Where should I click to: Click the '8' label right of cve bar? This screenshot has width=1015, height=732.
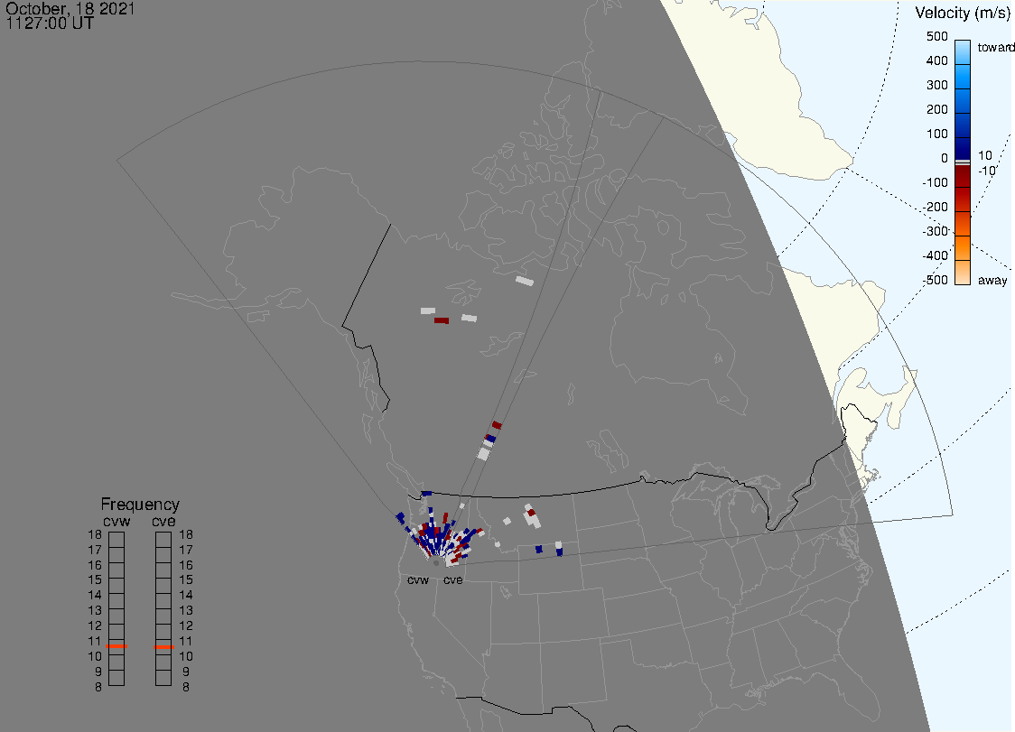186,688
